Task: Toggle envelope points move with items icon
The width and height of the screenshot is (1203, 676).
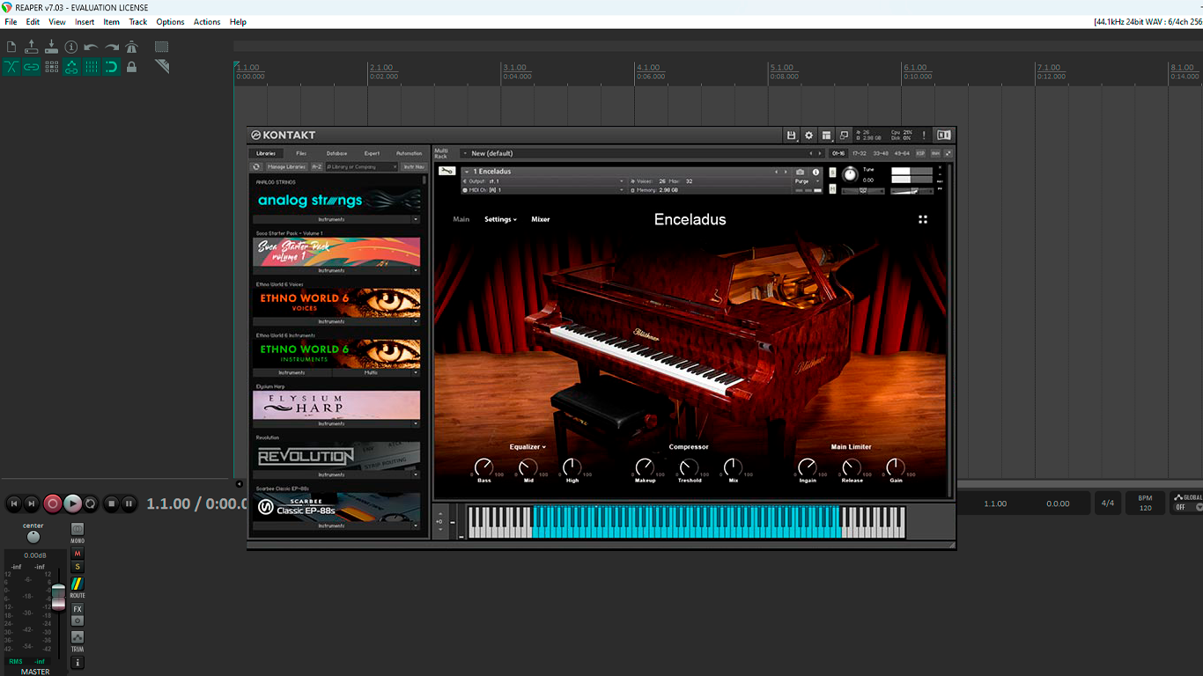Action: pyautogui.click(x=71, y=67)
